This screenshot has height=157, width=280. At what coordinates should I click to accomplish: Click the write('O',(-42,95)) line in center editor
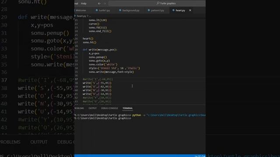[97, 87]
